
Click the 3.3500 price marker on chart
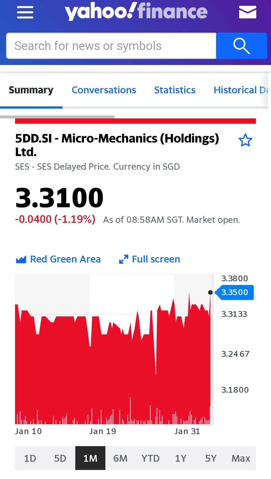point(234,292)
